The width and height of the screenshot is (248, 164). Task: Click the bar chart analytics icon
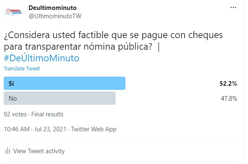point(7,151)
